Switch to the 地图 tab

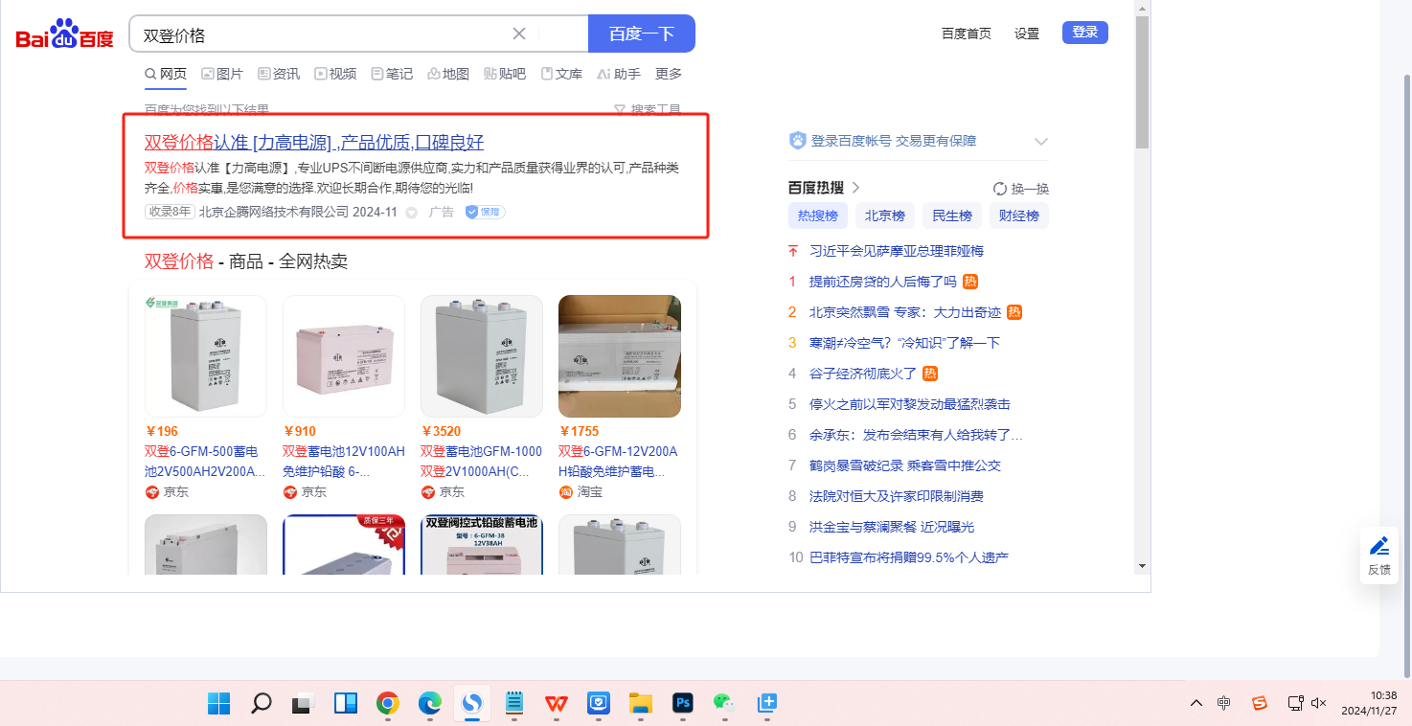448,74
